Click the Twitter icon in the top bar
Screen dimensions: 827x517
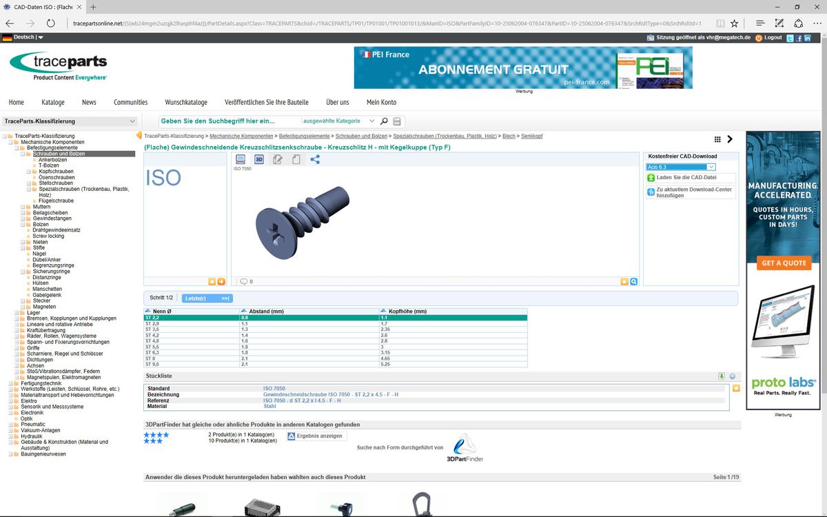[x=790, y=38]
